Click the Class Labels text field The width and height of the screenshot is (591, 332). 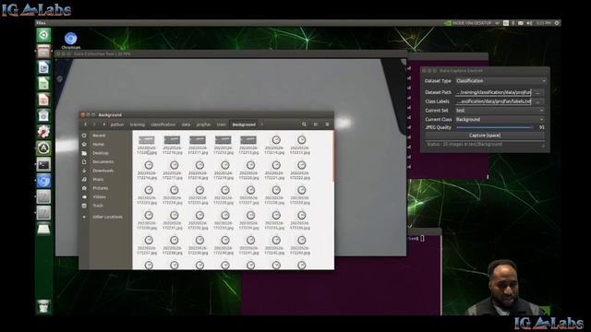493,101
